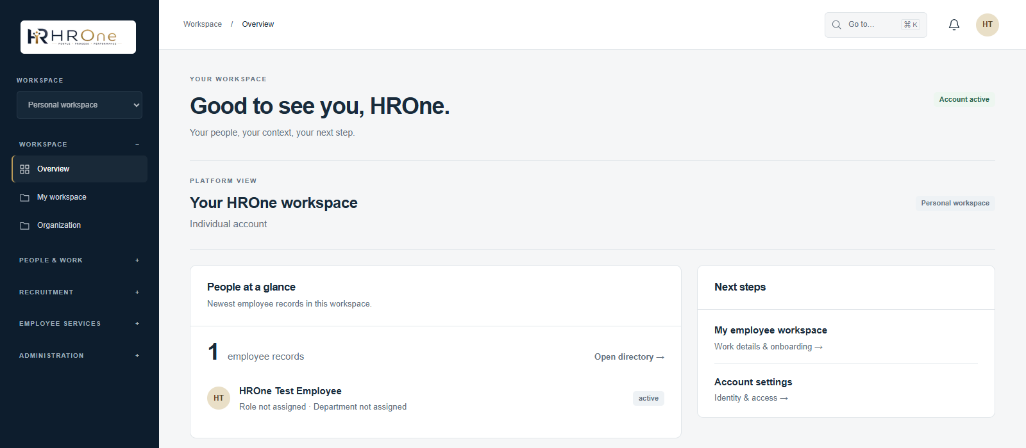This screenshot has height=448, width=1026.
Task: Click the ⌘K shortcut hint
Action: [x=911, y=24]
